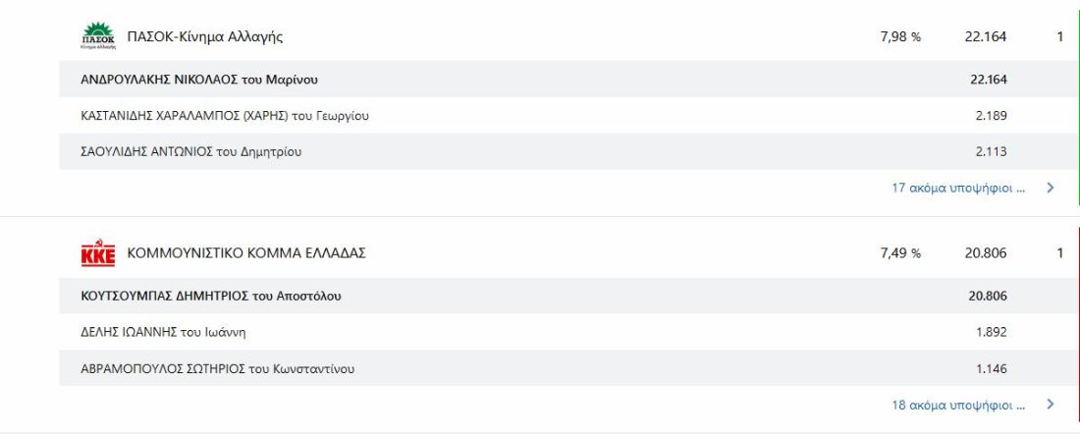This screenshot has height=438, width=1080.
Task: Open the '18 ακόμα υποψήφιοι' link
Action: (958, 405)
